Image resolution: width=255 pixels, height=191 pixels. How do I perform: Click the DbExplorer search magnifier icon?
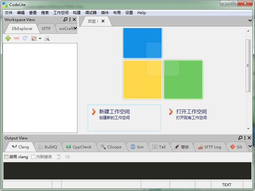(x=47, y=39)
